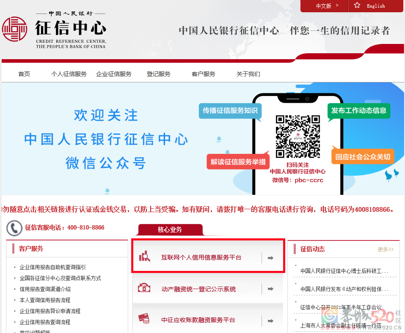Click the phone handset icon for customer service
Image resolution: width=405 pixels, height=333 pixels.
14,228
